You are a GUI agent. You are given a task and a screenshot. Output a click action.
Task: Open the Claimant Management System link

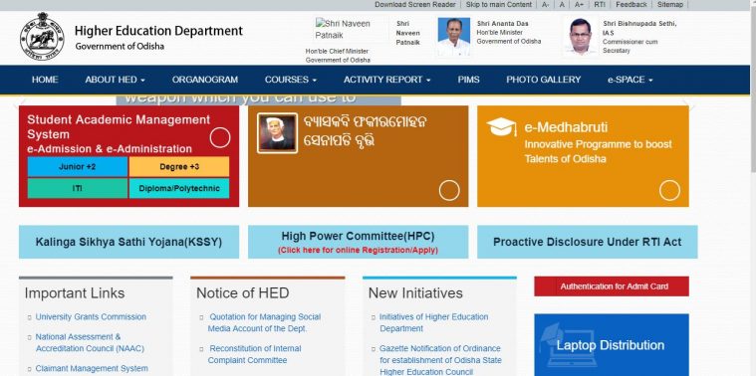coord(92,368)
